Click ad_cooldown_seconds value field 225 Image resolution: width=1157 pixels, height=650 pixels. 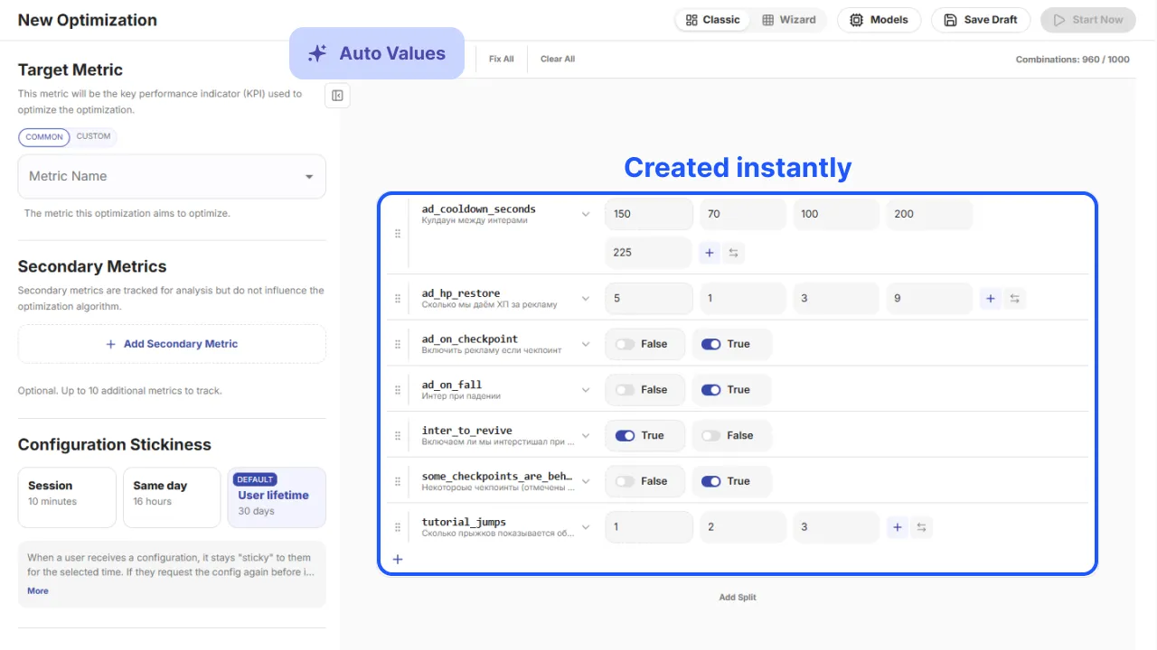649,253
